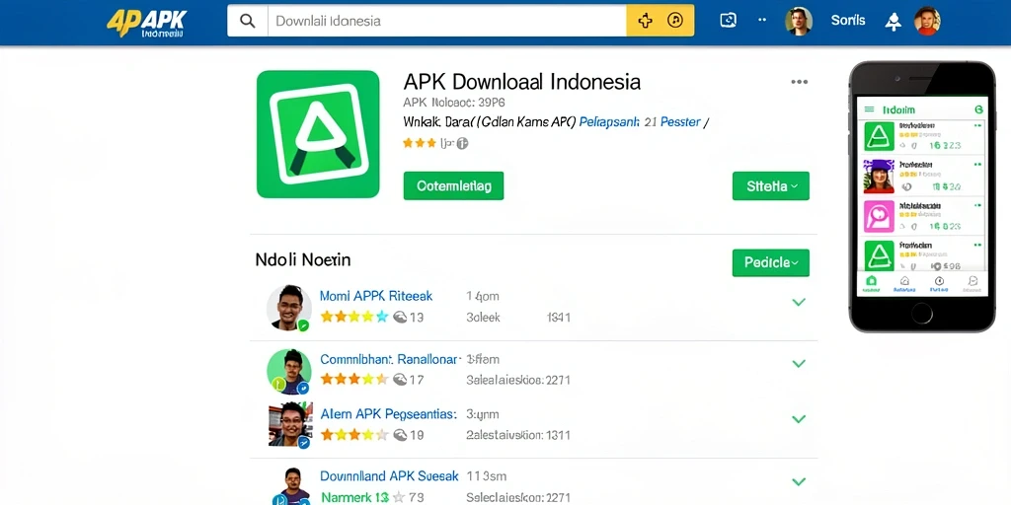Click the second phone bottom tab with house outline
The width and height of the screenshot is (1011, 505).
click(904, 284)
